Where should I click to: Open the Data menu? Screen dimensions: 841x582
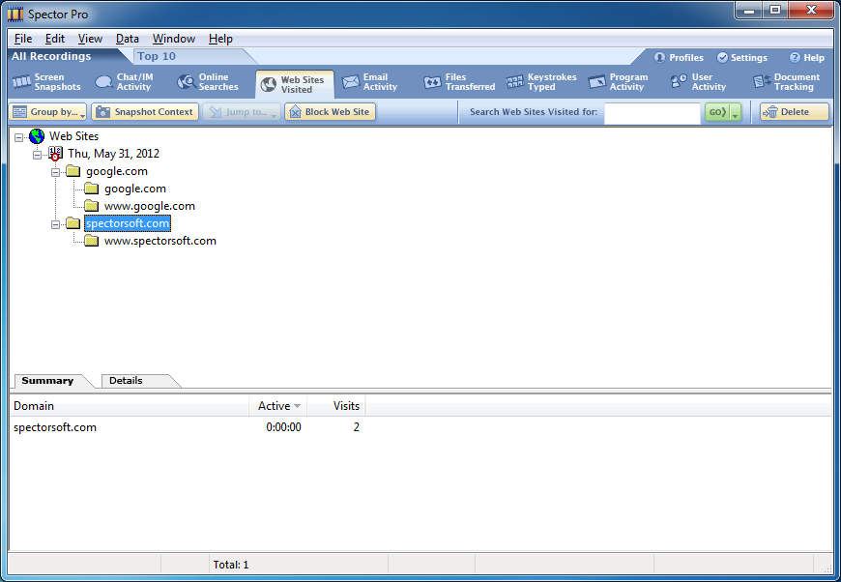coord(128,39)
